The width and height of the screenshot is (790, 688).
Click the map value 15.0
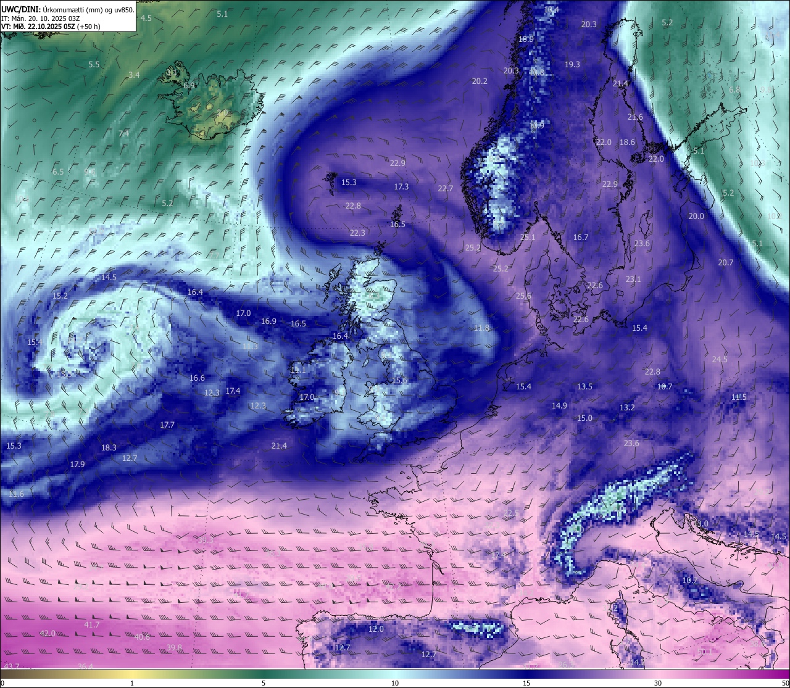point(584,418)
